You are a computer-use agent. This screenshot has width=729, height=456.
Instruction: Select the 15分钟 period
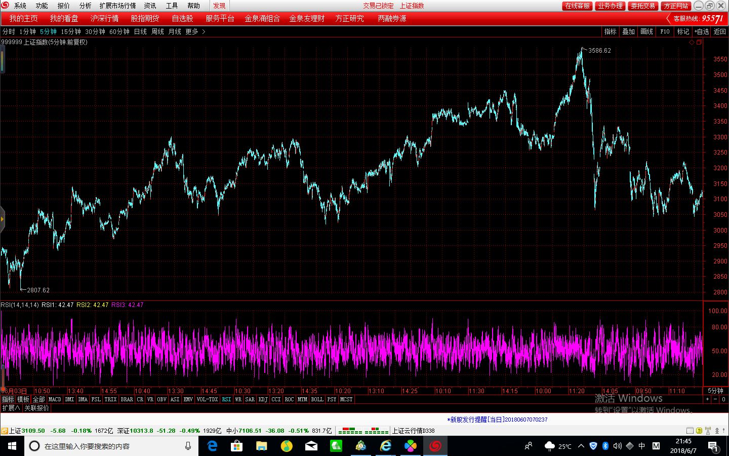click(x=71, y=31)
